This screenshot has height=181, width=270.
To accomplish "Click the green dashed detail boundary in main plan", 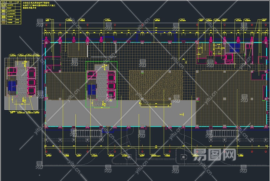I will coord(102,84).
